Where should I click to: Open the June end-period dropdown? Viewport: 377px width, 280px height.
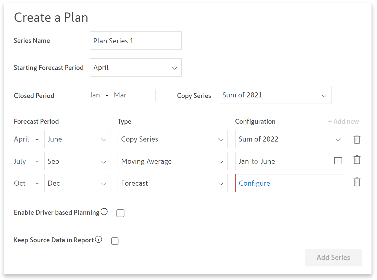click(77, 139)
